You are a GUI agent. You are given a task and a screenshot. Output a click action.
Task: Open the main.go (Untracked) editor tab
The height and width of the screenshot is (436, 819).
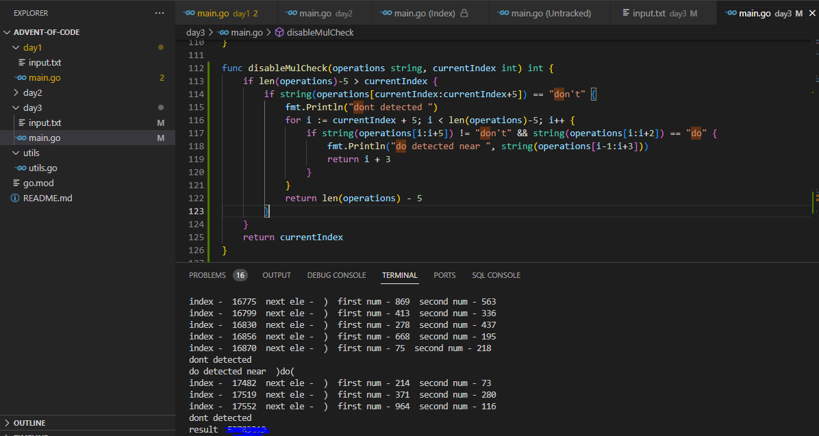click(549, 13)
